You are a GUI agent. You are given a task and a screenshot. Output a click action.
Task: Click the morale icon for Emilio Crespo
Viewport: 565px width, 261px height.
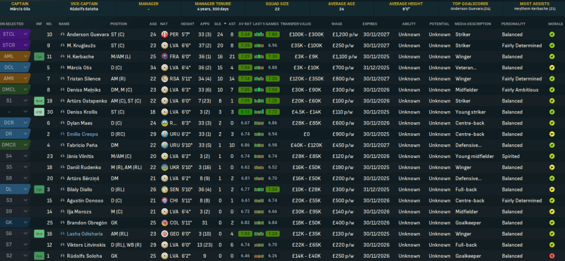(x=552, y=134)
